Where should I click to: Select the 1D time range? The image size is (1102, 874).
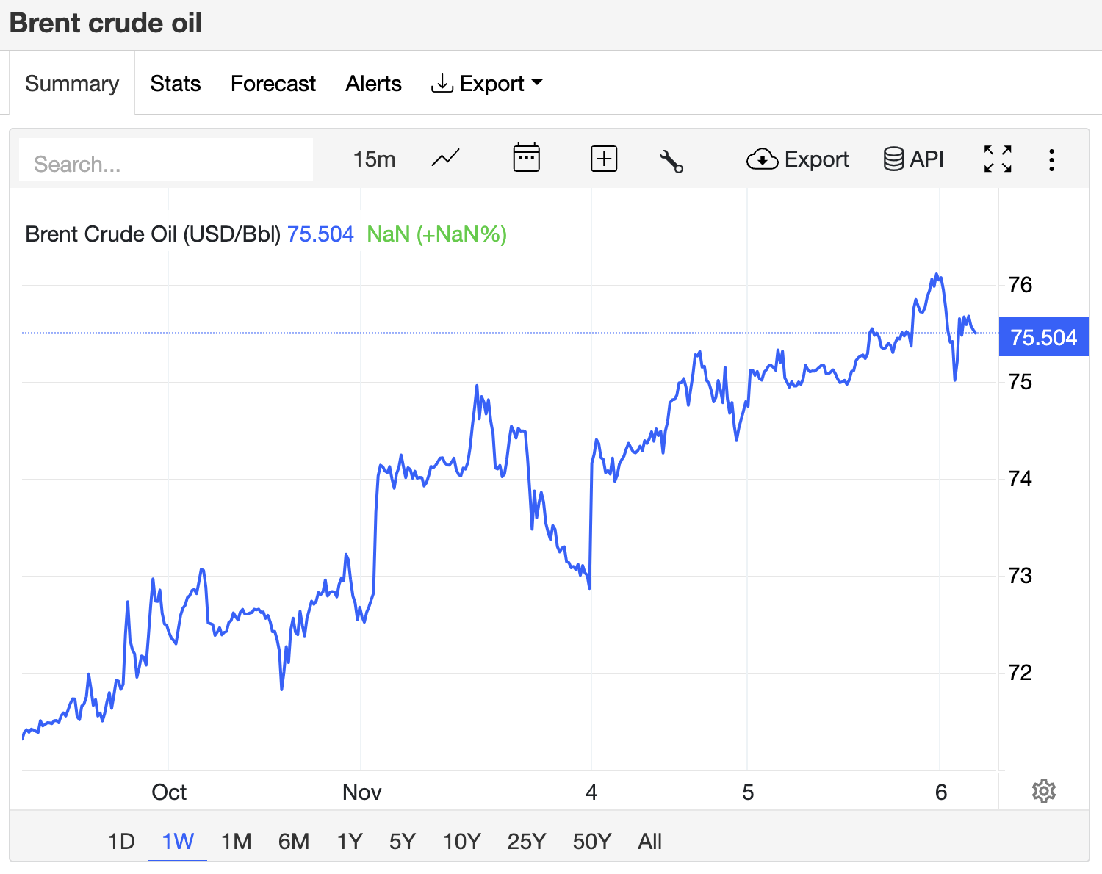point(121,841)
